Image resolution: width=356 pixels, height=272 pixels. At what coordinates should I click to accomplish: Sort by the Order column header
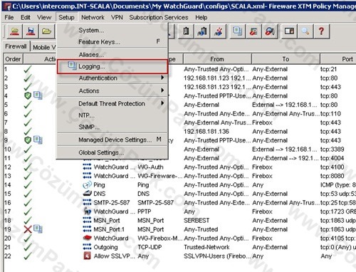(13, 59)
